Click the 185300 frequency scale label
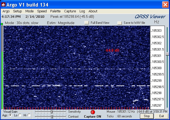 pos(157,68)
